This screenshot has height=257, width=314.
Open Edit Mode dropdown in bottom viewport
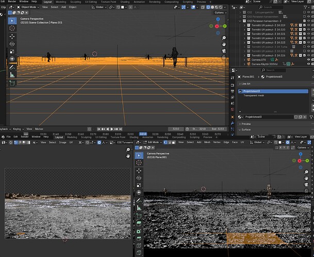pyautogui.click(x=152, y=142)
